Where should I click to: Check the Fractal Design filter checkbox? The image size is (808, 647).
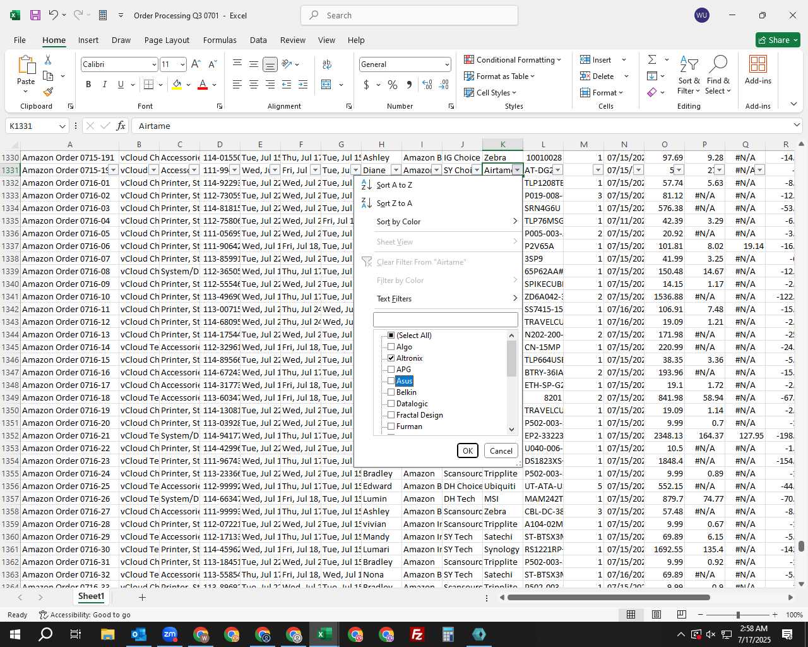391,415
